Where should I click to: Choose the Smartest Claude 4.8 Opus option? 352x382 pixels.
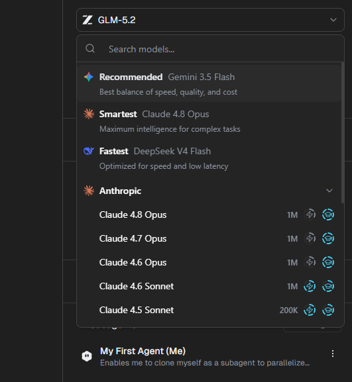pyautogui.click(x=209, y=121)
